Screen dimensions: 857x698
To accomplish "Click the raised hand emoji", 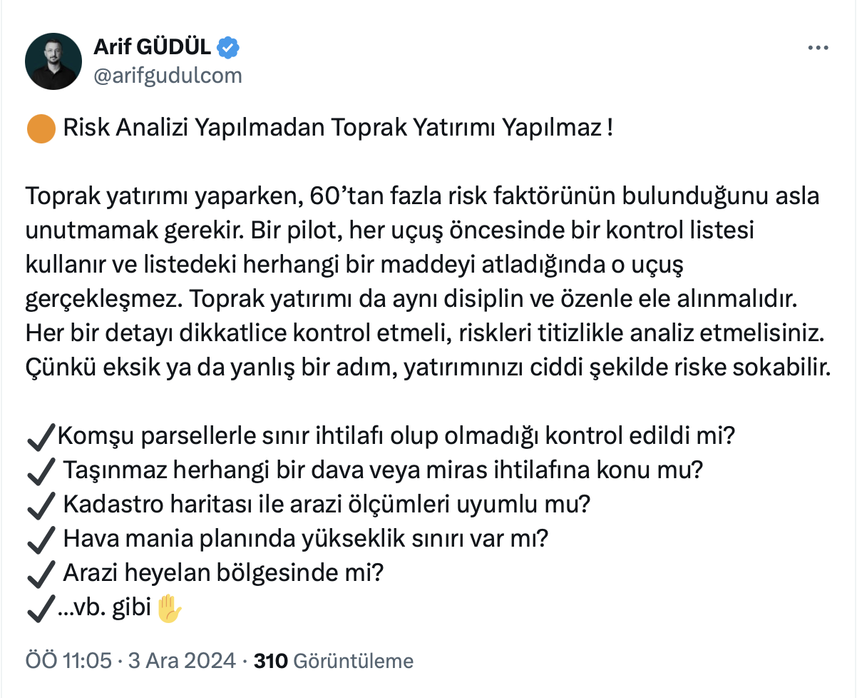I will coord(170,609).
